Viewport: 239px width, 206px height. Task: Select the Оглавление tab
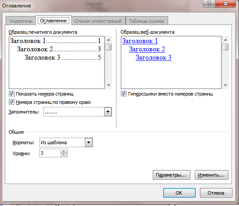point(53,21)
